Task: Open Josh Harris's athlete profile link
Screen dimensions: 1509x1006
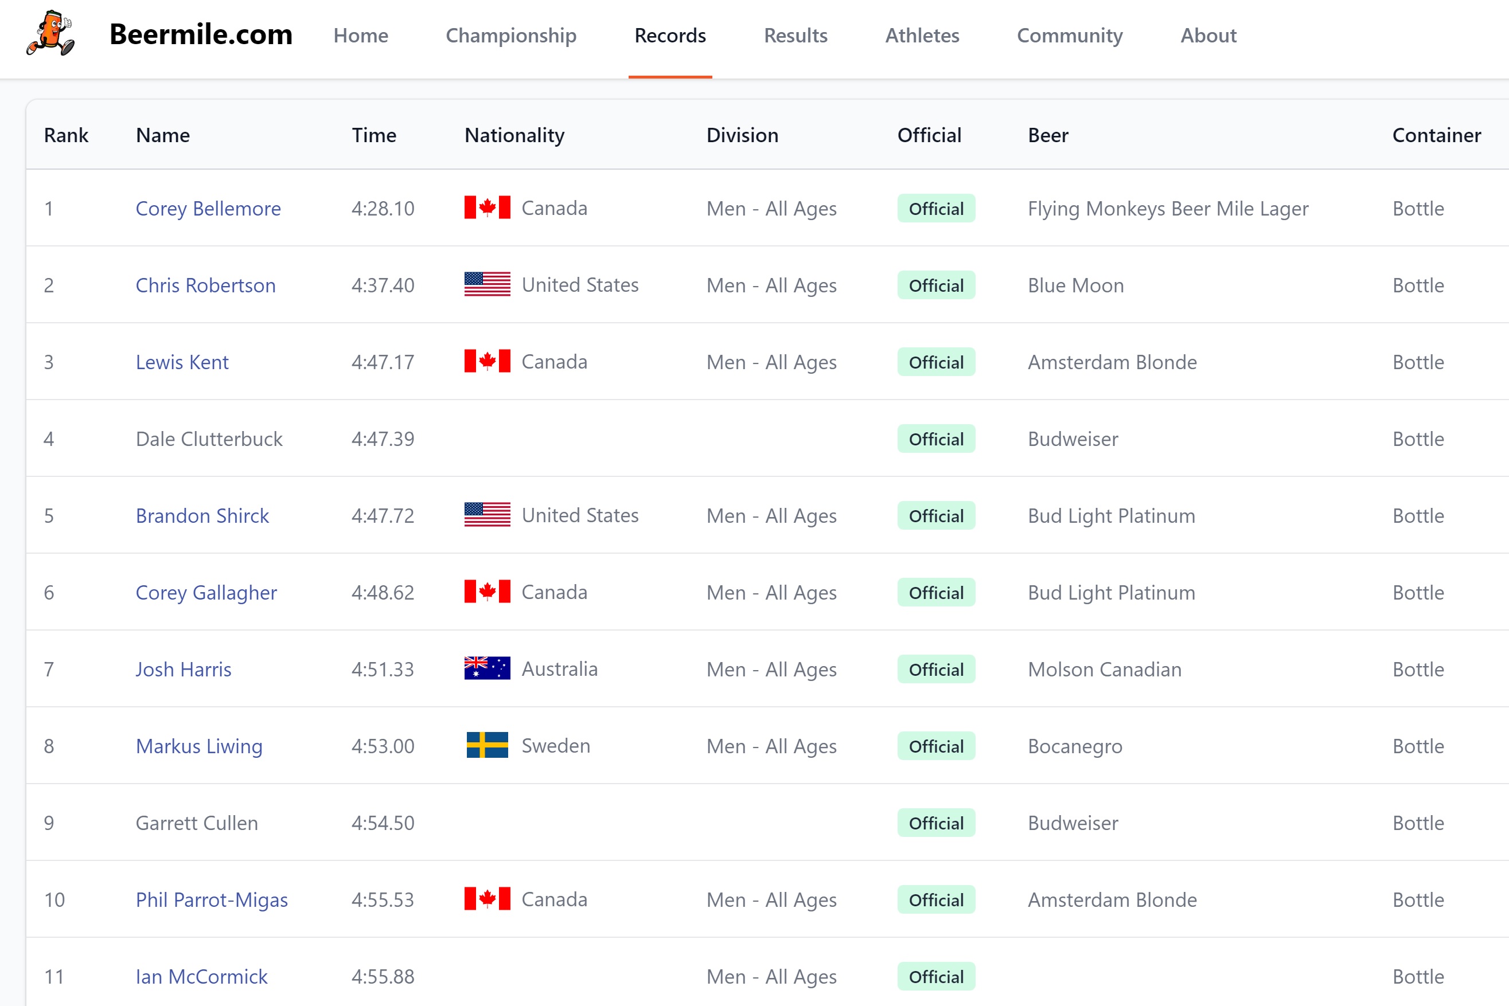Action: [183, 669]
